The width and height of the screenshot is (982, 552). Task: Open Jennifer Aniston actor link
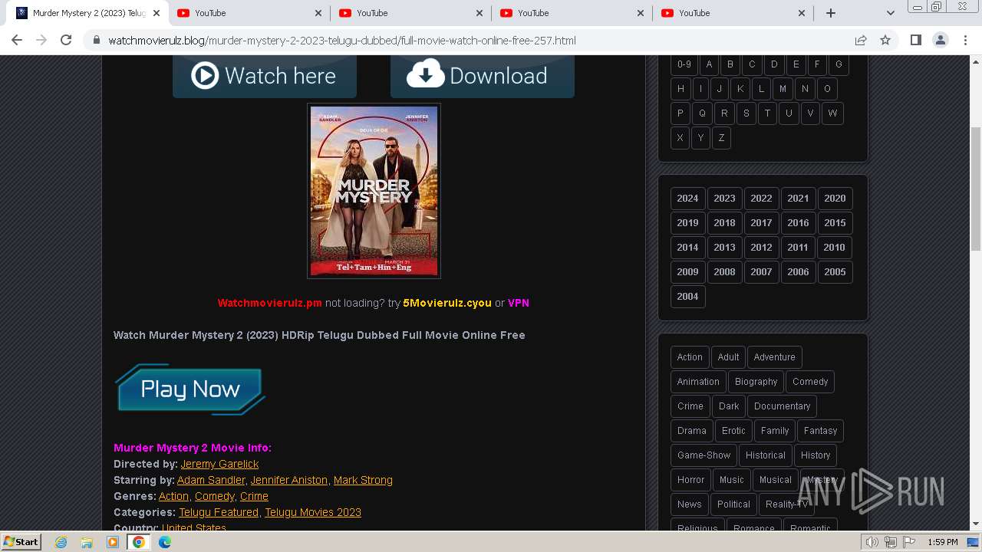coord(289,480)
